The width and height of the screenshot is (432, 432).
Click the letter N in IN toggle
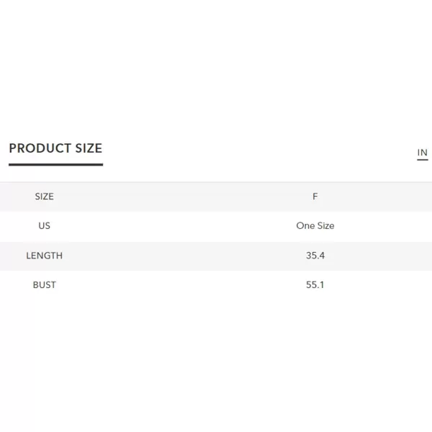point(424,153)
